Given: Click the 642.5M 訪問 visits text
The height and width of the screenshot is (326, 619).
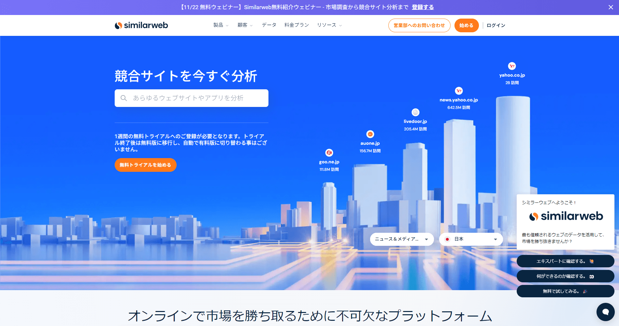Looking at the screenshot, I should pos(459,108).
